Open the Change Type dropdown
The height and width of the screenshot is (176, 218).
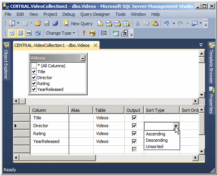tap(60, 33)
